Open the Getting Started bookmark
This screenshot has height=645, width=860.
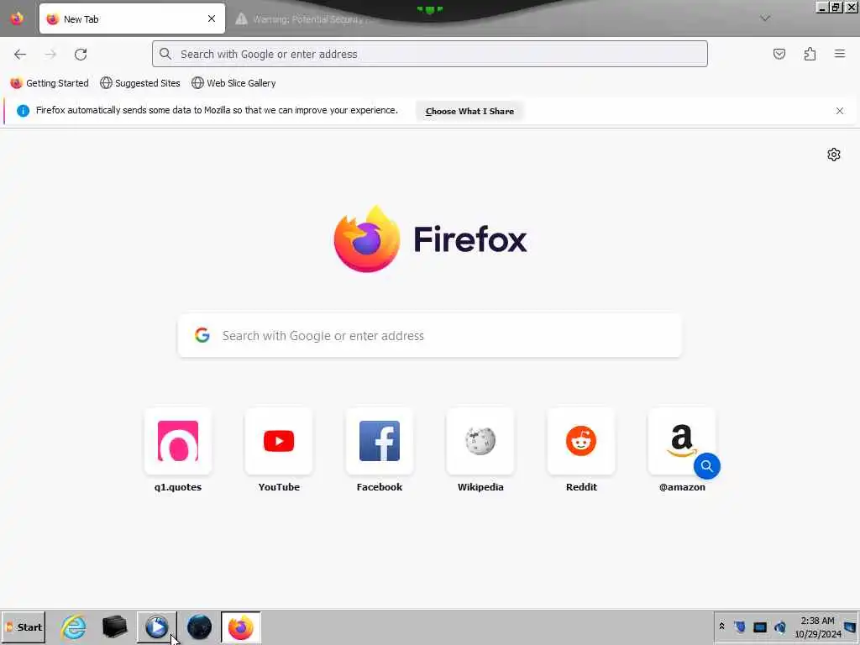[x=50, y=83]
